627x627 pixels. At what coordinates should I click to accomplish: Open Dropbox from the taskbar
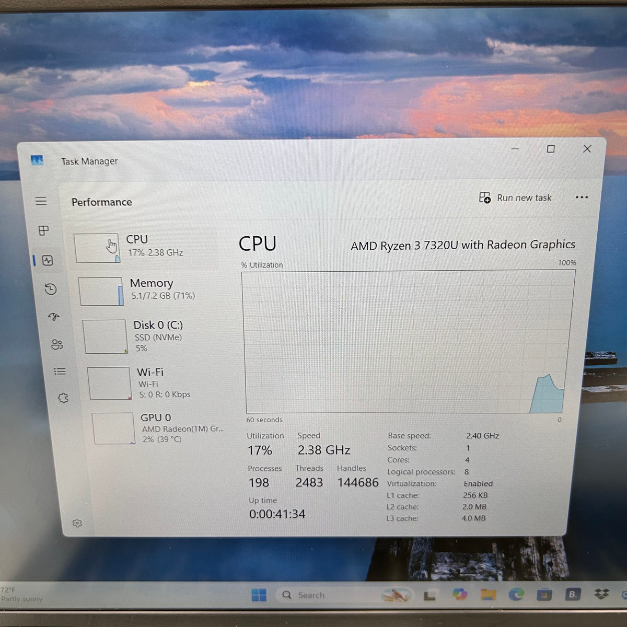coord(602,594)
